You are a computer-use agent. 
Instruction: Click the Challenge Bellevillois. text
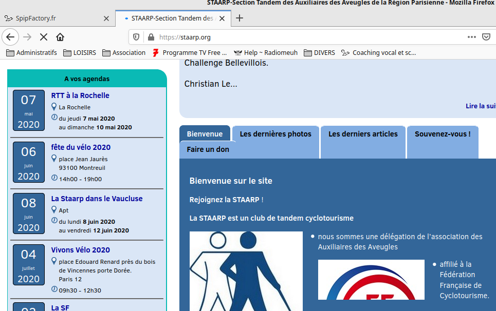226,63
